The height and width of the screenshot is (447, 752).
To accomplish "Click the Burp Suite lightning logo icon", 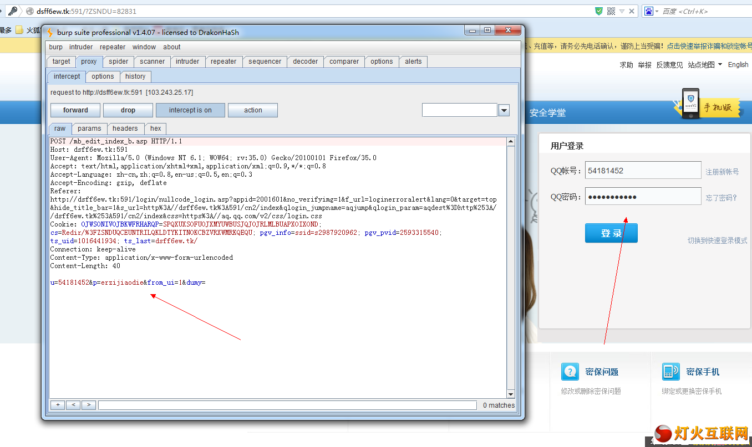I will tap(50, 32).
